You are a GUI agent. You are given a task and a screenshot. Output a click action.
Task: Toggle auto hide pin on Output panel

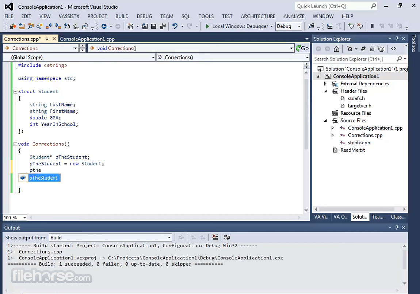[397, 228]
